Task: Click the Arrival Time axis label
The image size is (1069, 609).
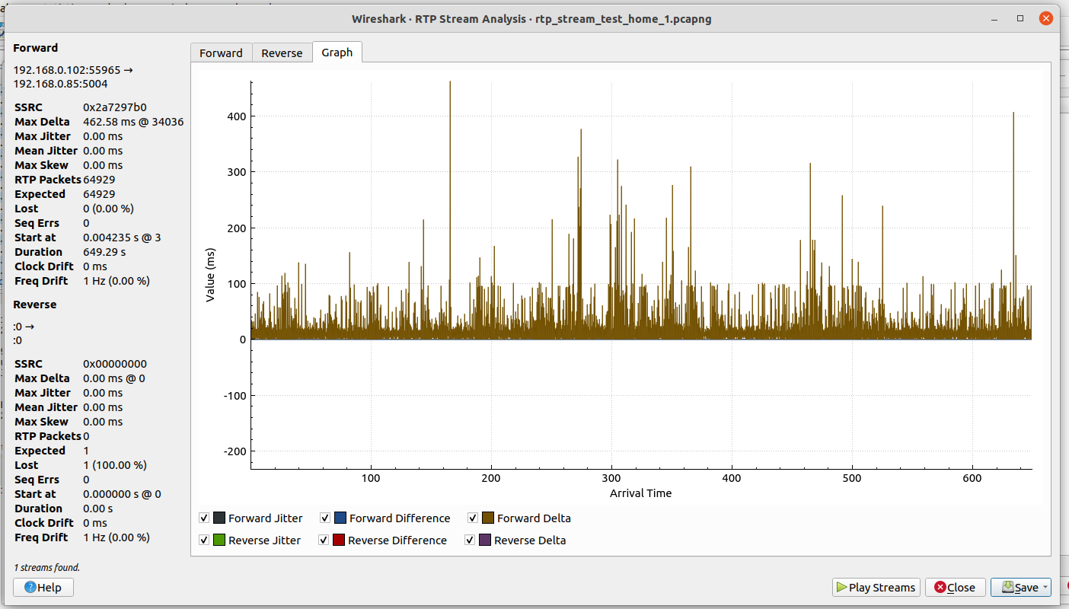Action: click(x=641, y=493)
